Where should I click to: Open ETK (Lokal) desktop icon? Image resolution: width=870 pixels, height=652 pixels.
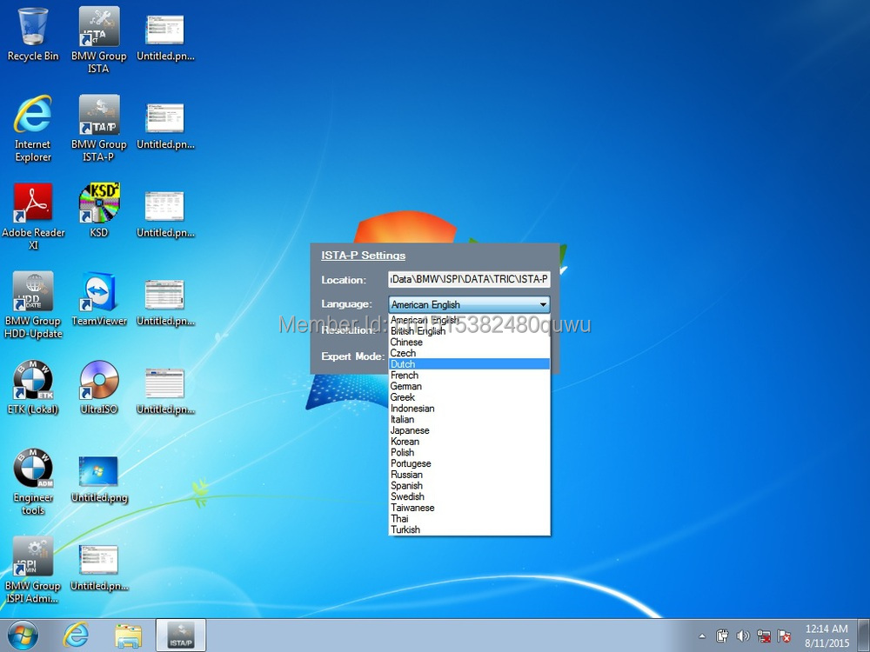point(33,381)
